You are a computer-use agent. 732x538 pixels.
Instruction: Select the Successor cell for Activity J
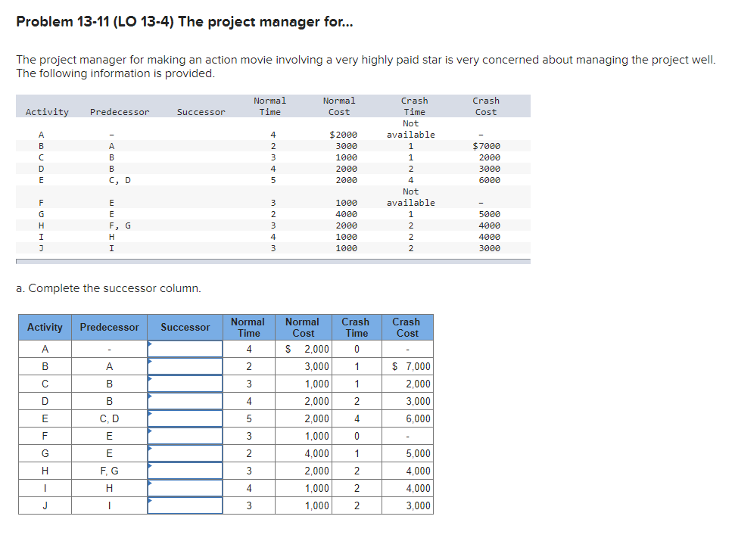(185, 505)
